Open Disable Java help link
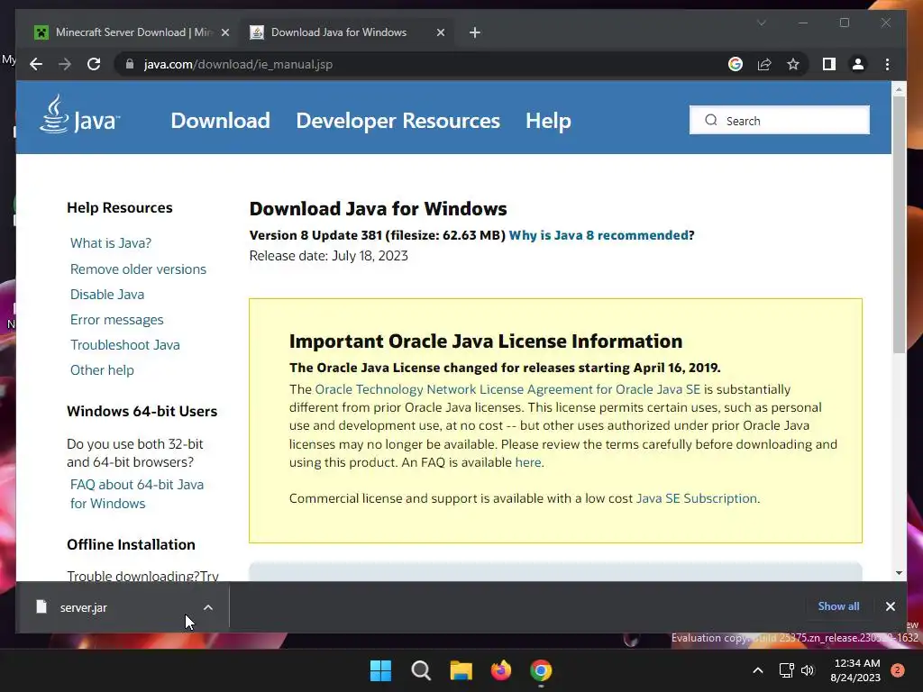The image size is (923, 692). coord(107,295)
